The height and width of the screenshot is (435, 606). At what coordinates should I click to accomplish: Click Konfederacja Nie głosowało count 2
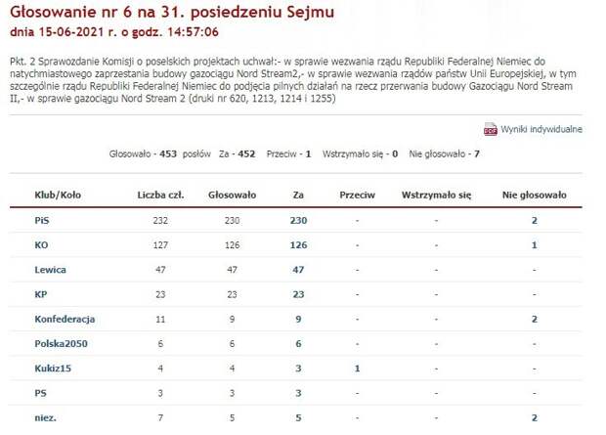[535, 320]
